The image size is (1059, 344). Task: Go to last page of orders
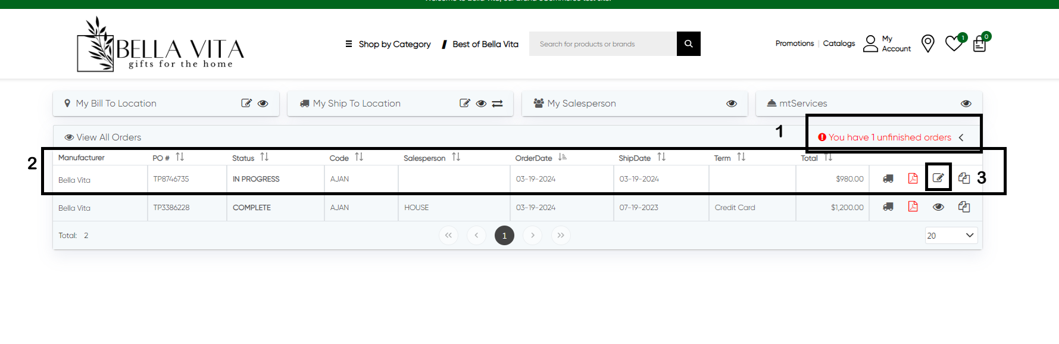[561, 236]
